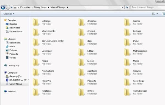Click the Refresh button beside address bar
The image size is (165, 105).
(127, 7)
